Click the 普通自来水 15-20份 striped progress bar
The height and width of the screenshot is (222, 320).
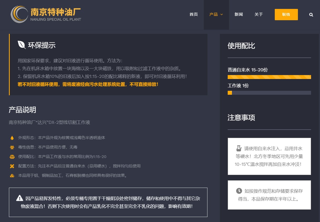(269, 77)
